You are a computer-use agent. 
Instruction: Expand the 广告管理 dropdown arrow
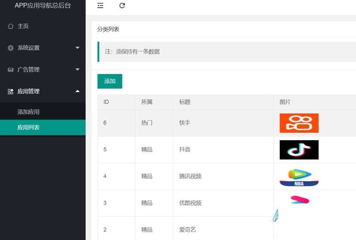tap(77, 70)
